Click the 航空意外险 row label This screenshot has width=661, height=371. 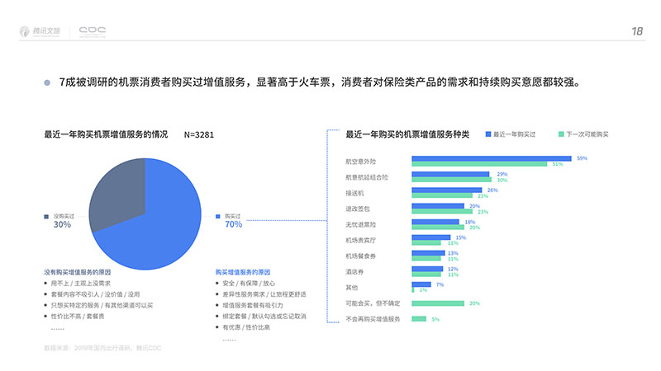[360, 162]
